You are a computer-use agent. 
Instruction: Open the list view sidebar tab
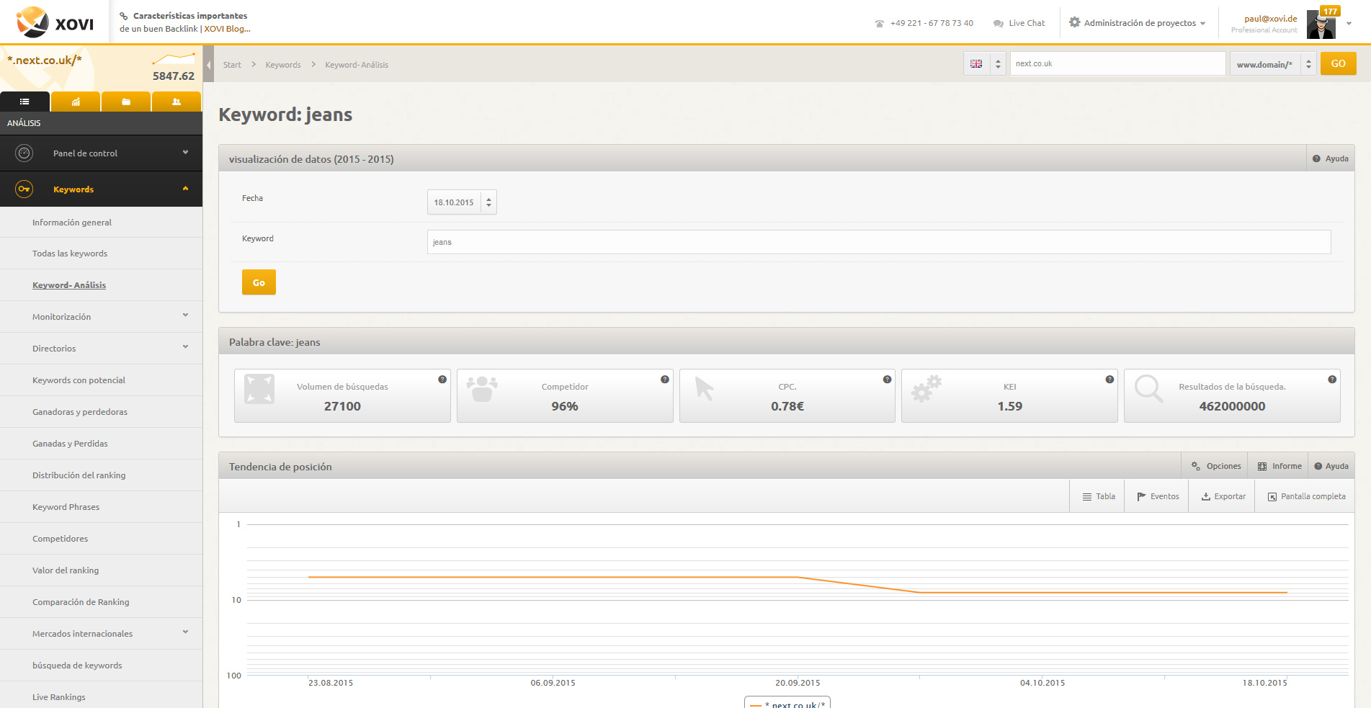click(24, 102)
